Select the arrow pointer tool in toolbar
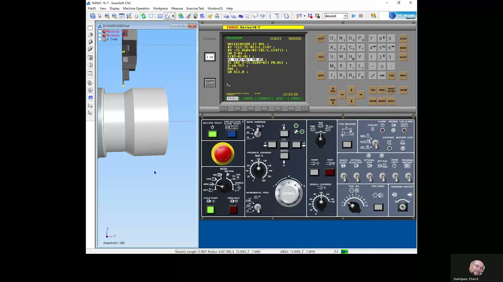This screenshot has height=282, width=503. 100,16
